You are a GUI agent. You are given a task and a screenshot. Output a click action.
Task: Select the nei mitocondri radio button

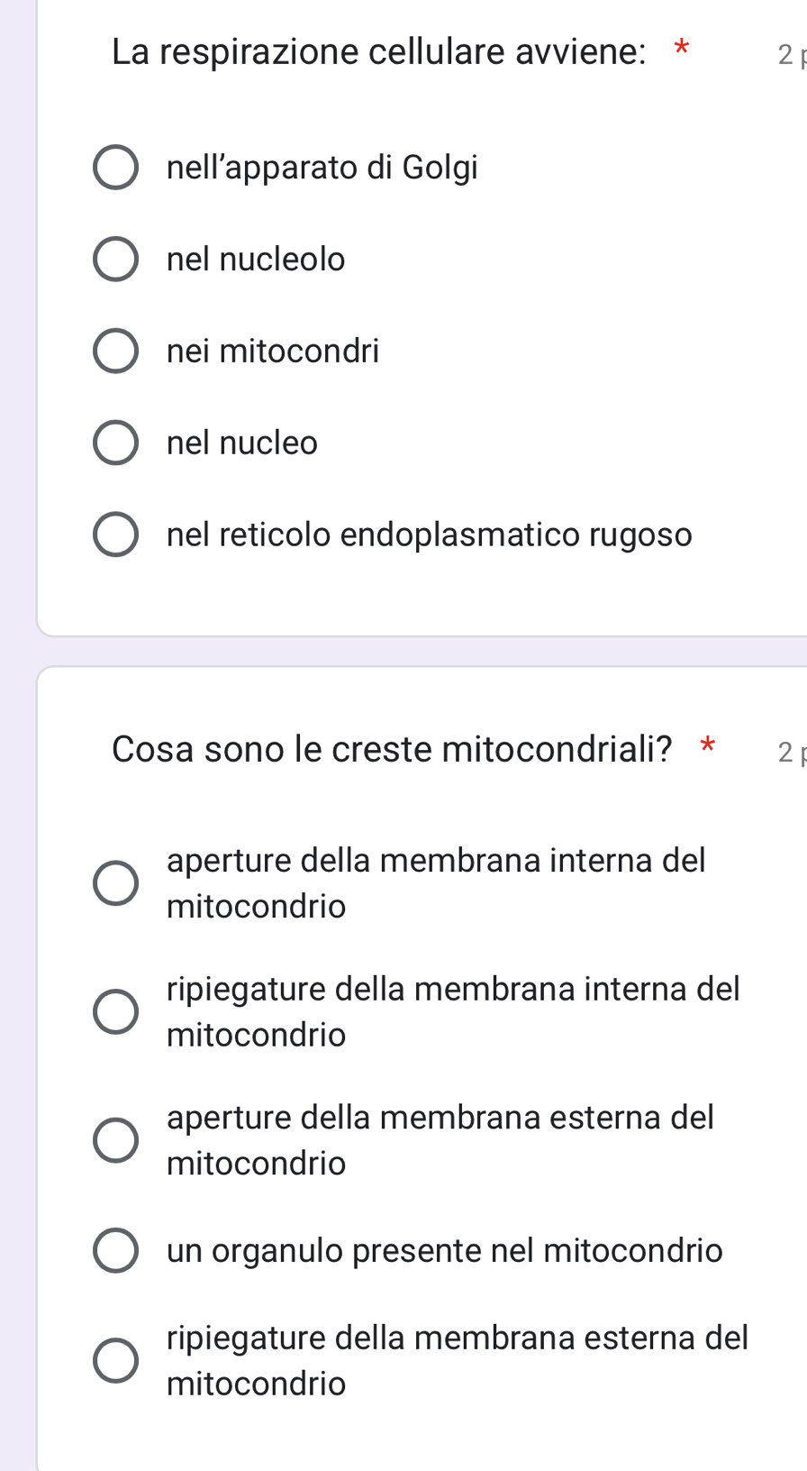[x=116, y=351]
